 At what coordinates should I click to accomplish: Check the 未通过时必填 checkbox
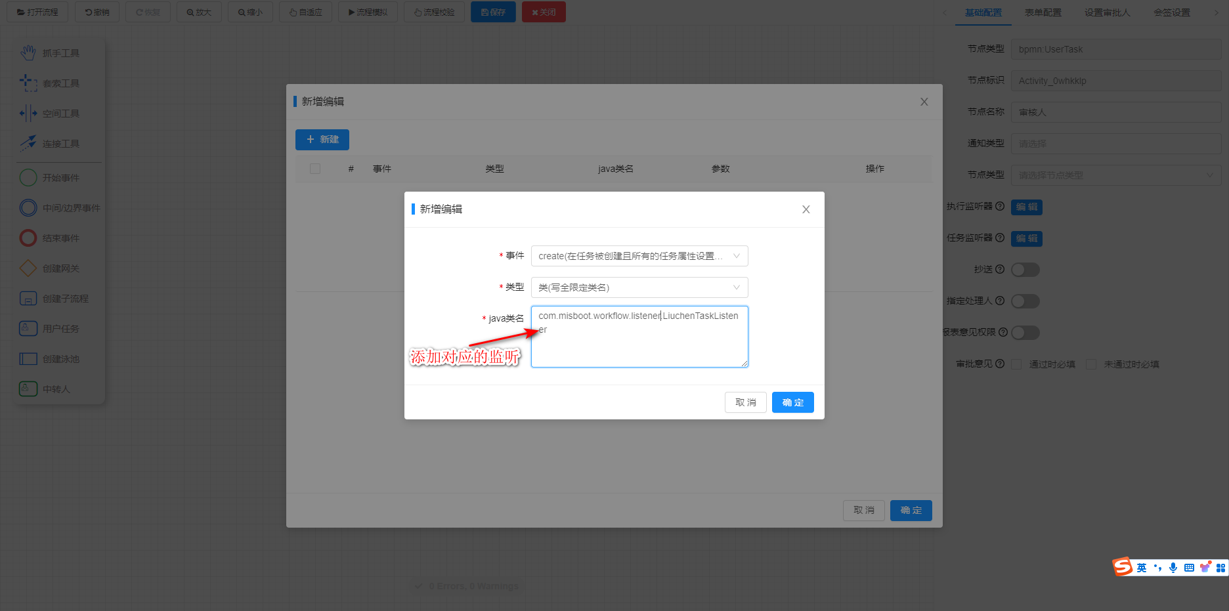coord(1091,364)
